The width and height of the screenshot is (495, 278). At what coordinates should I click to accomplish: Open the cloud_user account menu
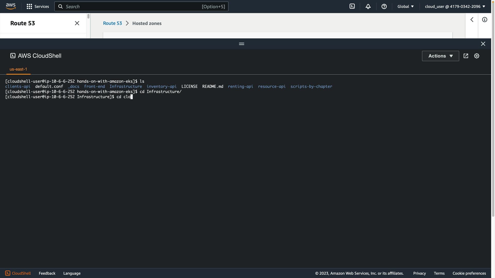click(455, 6)
